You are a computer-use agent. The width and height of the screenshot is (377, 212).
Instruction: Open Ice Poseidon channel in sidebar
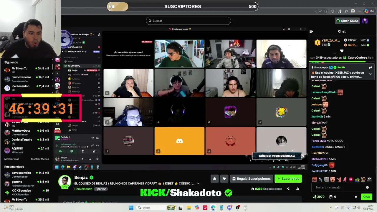[27, 88]
